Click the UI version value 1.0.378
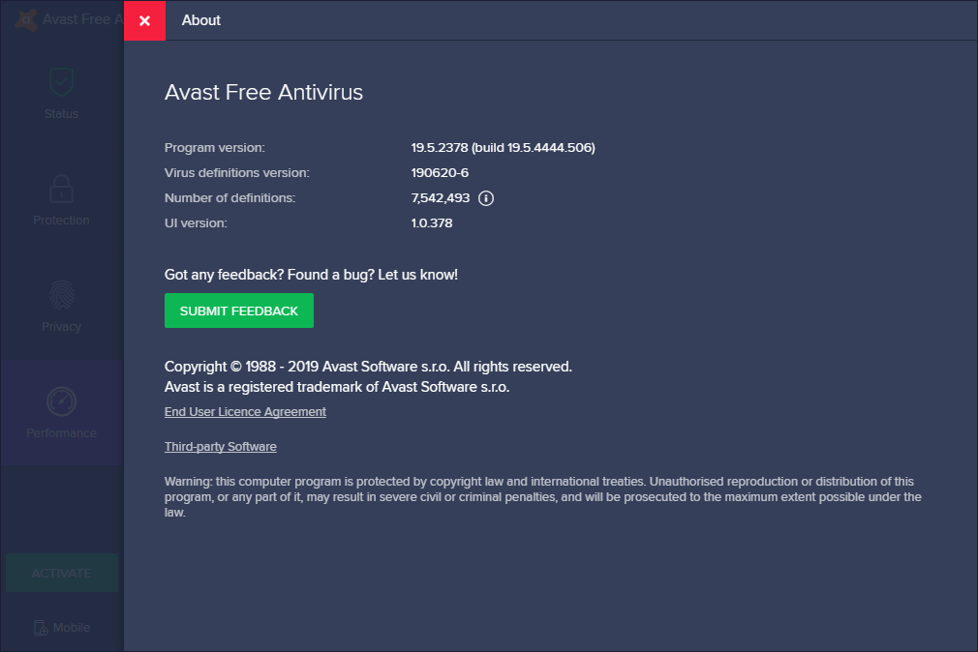The height and width of the screenshot is (652, 978). [432, 223]
